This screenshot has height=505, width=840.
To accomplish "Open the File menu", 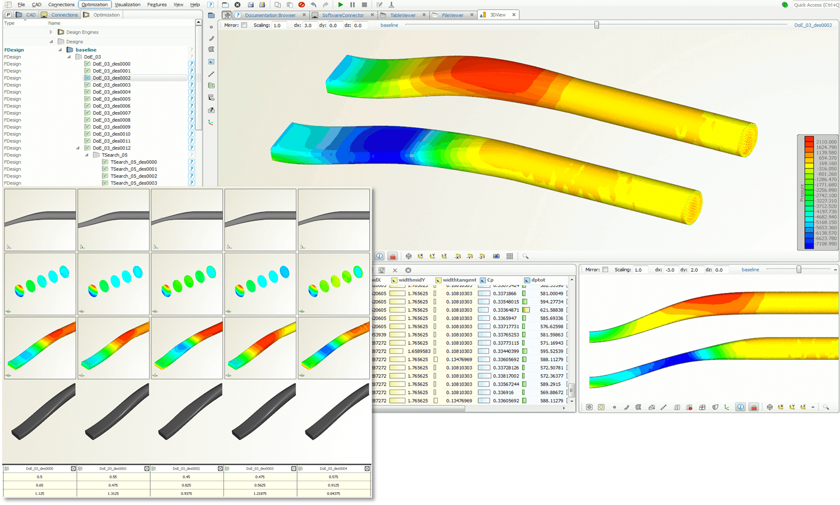I will pos(21,4).
